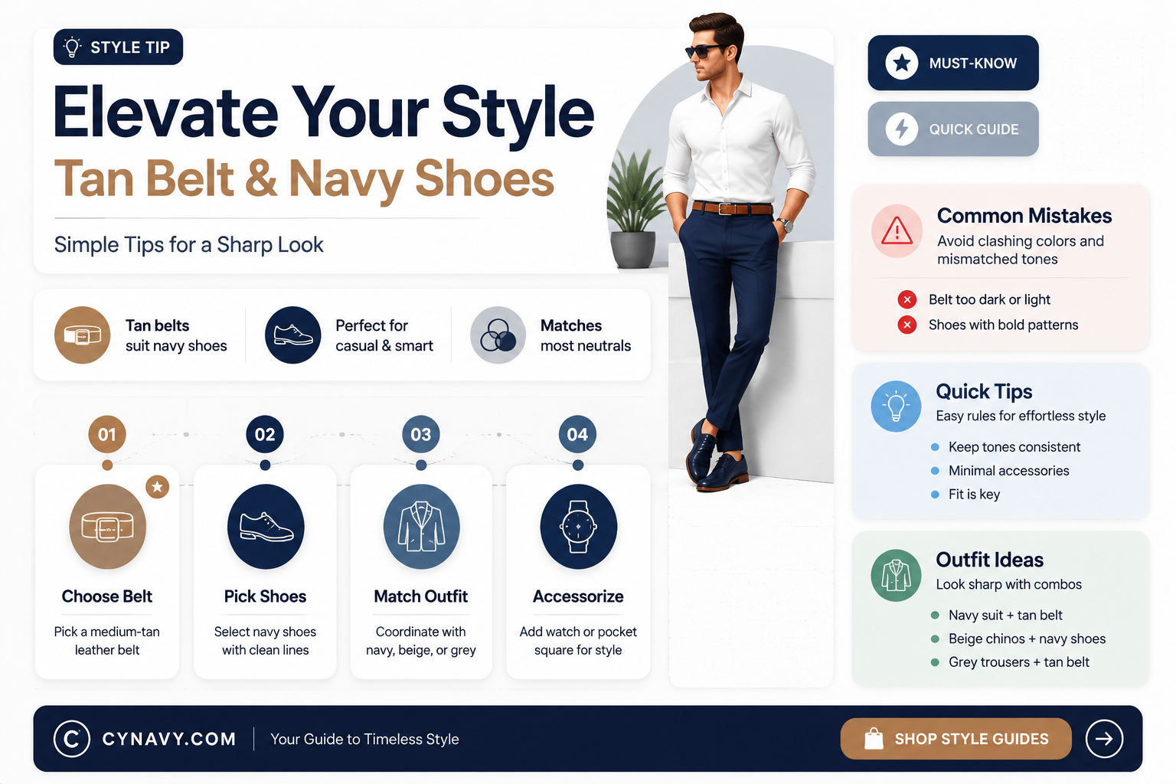Click 'Navy suit + tan belt' idea
The height and width of the screenshot is (784, 1176).
coord(1005,616)
